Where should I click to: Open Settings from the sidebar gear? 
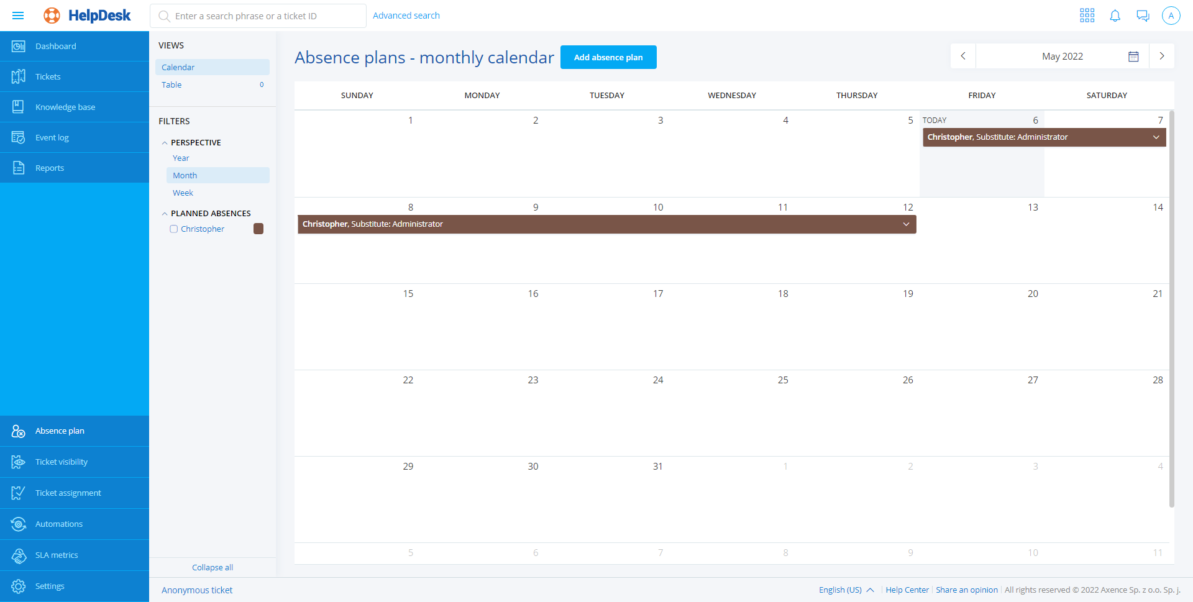pyautogui.click(x=19, y=586)
